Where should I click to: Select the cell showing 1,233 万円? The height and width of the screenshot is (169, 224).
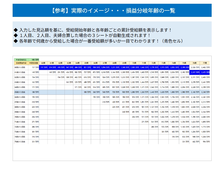pos(124,77)
